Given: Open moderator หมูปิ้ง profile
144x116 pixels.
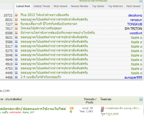Looking at the screenshot, I should [5, 112].
